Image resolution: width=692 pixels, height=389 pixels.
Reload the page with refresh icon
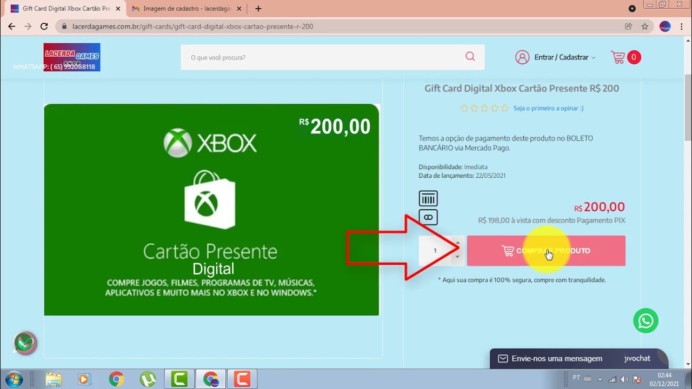coord(44,26)
